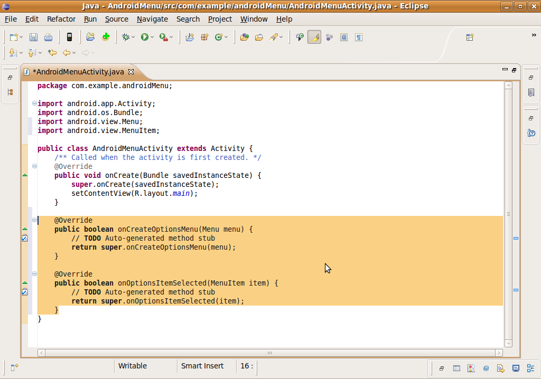This screenshot has width=541, height=379.
Task: Start debugging with the bug icon
Action: click(x=126, y=37)
